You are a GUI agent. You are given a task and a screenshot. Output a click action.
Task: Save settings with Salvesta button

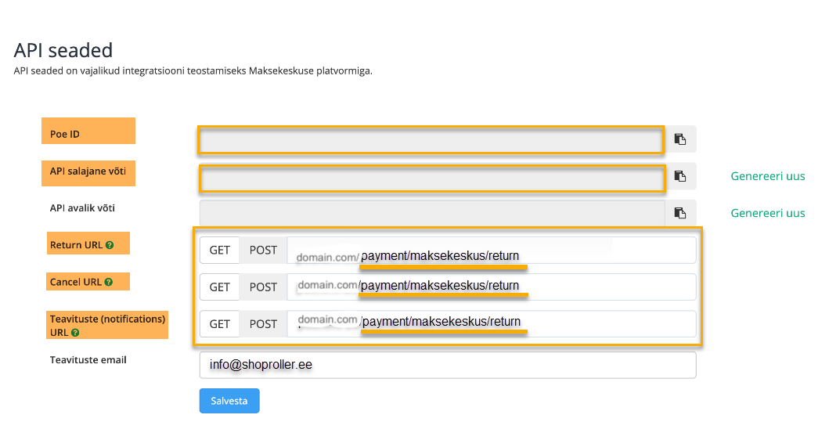(229, 401)
